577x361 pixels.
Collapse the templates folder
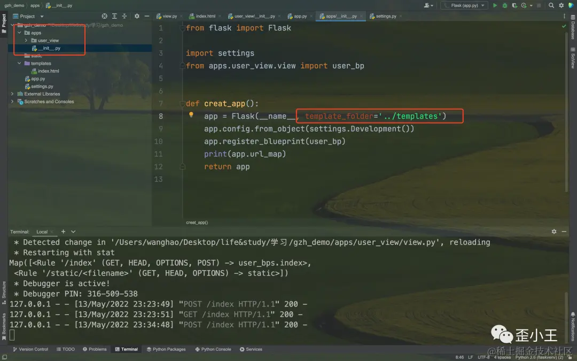tap(20, 63)
